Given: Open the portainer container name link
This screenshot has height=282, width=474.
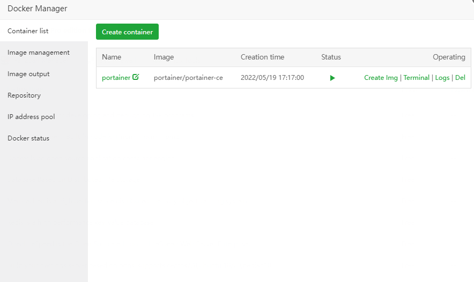Looking at the screenshot, I should [x=116, y=78].
